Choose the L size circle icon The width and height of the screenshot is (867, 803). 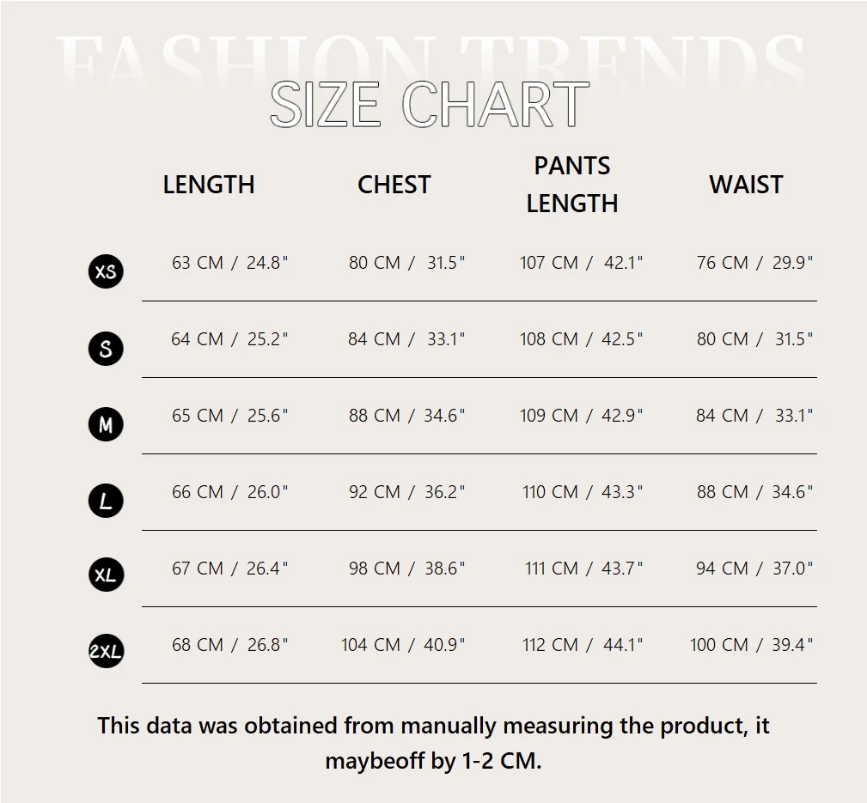click(x=106, y=501)
